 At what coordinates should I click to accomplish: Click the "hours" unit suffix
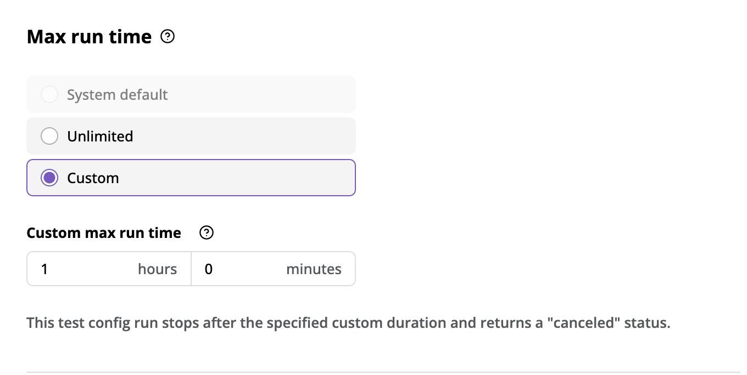click(157, 269)
